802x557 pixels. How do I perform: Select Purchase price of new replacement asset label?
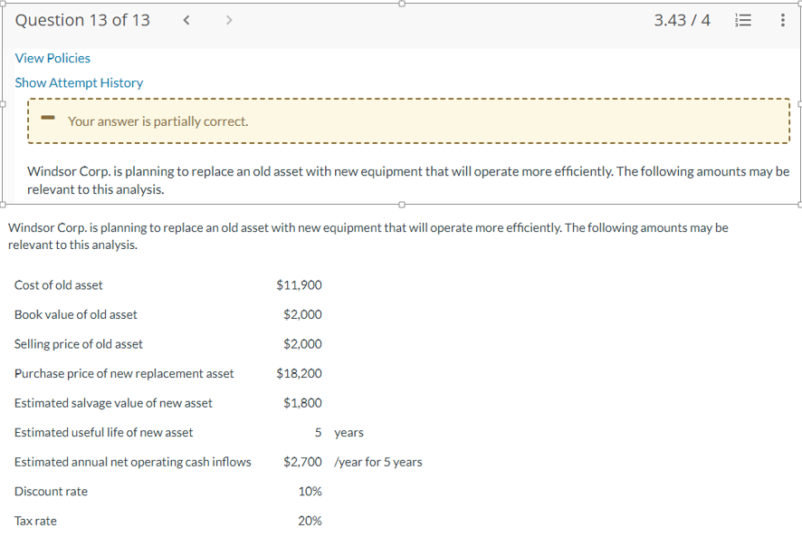tap(124, 373)
